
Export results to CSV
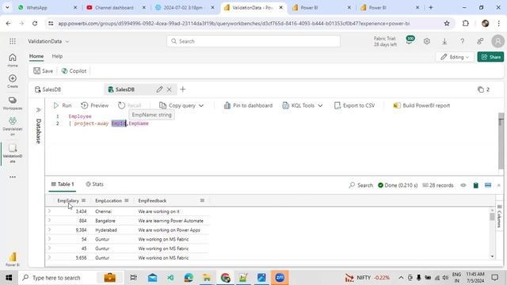(x=355, y=105)
